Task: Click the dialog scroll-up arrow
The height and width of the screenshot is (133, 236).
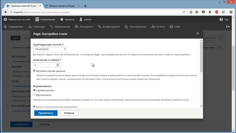Action: (x=201, y=40)
